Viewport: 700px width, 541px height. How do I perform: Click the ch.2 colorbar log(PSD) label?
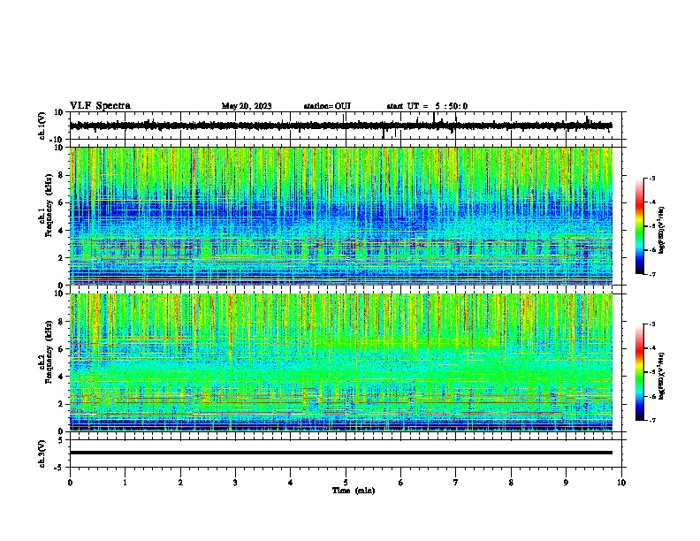click(662, 376)
